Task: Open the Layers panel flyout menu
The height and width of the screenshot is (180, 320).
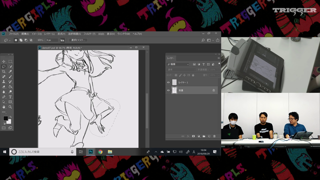Action: 218,58
